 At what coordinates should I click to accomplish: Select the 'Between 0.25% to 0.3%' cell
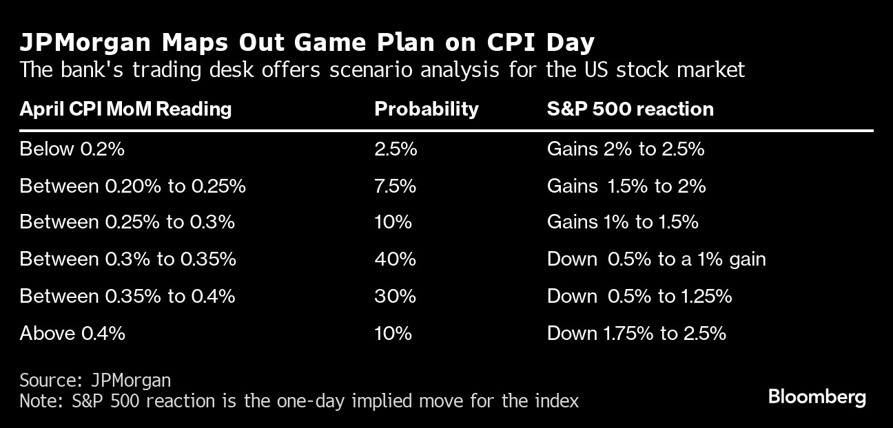coord(127,222)
